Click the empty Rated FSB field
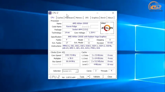The height and width of the screenshot is (92, 165). pyautogui.click(x=70, y=64)
